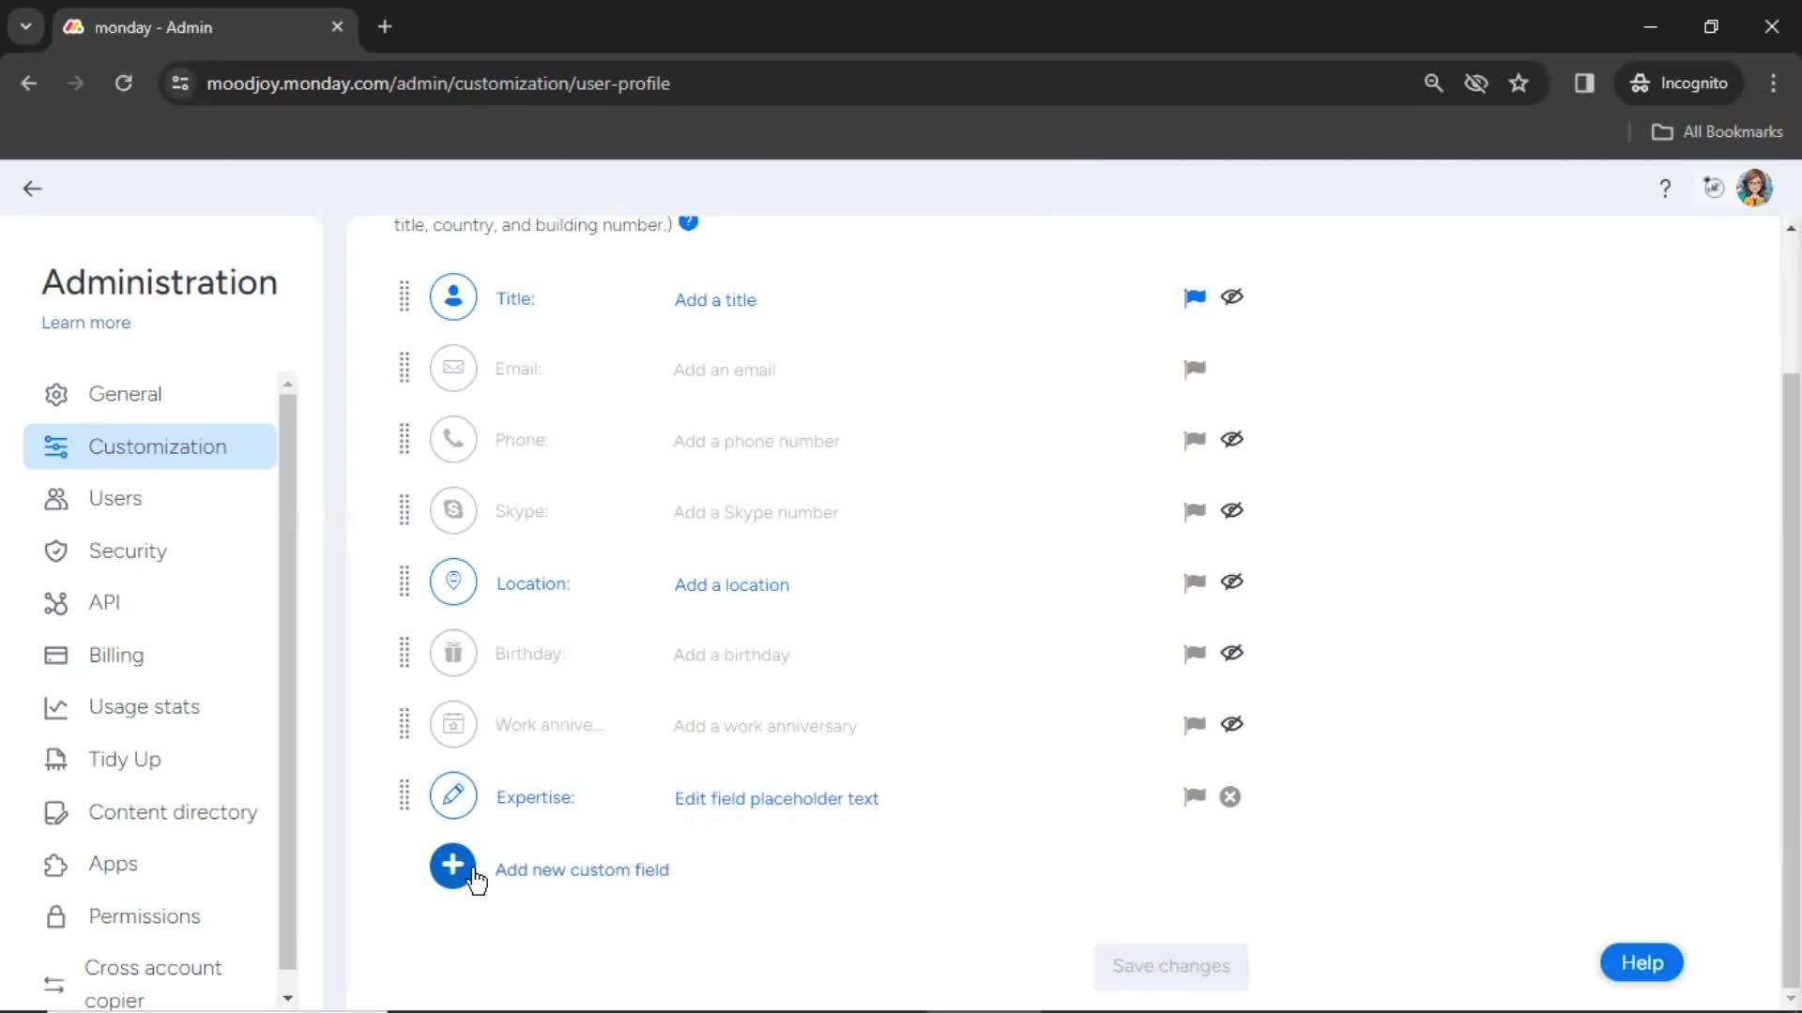Image resolution: width=1802 pixels, height=1013 pixels.
Task: Click the Learn more link
Action: point(85,323)
